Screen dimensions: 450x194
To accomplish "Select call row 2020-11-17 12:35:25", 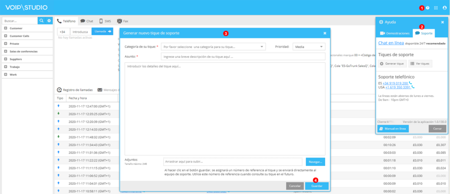I will coord(89,114).
